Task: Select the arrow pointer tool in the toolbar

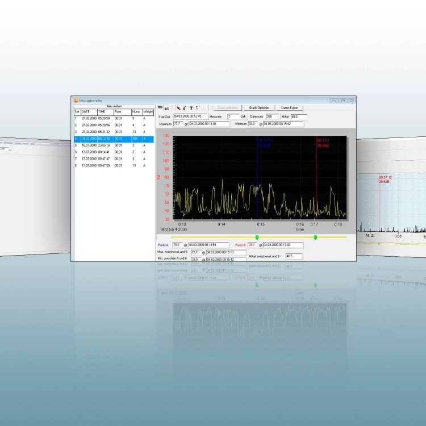Action: pyautogui.click(x=178, y=107)
